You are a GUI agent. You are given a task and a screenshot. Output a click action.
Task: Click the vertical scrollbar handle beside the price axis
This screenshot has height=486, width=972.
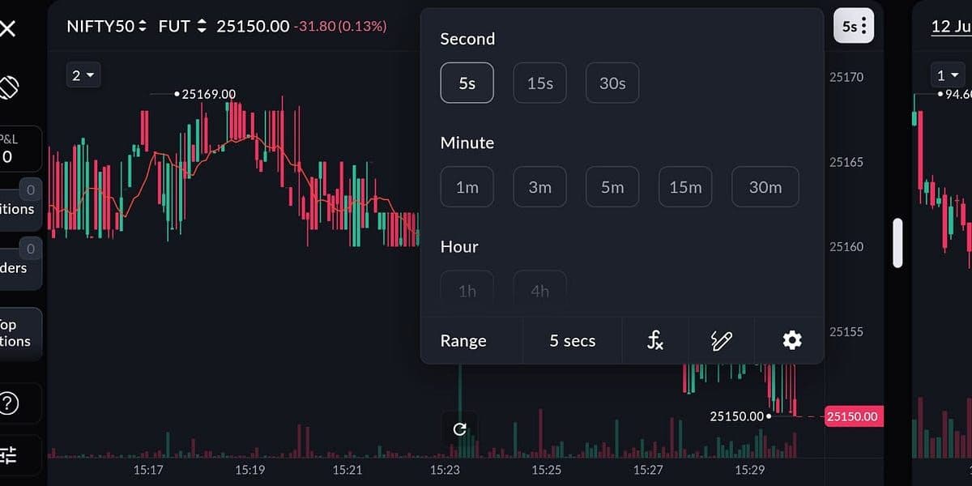[897, 243]
